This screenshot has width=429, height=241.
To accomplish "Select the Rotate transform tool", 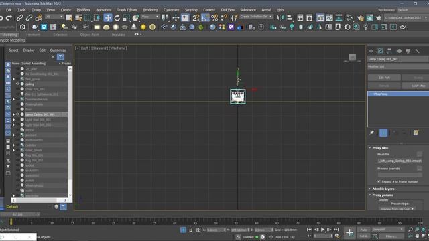I will (117, 18).
